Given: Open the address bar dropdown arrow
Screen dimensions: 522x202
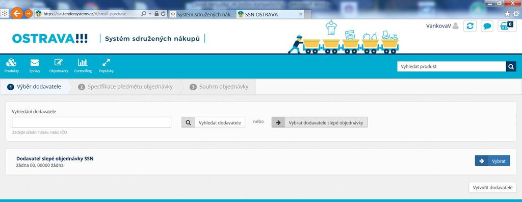Looking at the screenshot, I should click(x=150, y=14).
